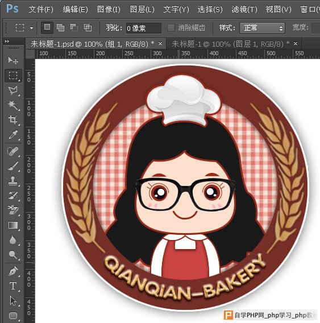Expand the collapsed toolbar panel arrows
320x323 pixels.
click(7, 42)
